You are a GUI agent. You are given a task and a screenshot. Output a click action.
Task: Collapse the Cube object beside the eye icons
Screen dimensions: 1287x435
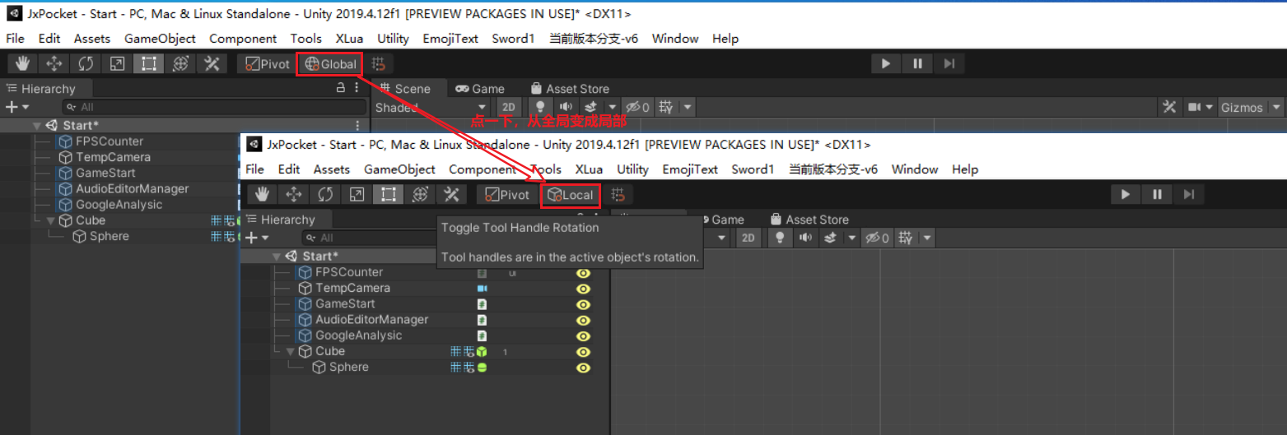290,352
